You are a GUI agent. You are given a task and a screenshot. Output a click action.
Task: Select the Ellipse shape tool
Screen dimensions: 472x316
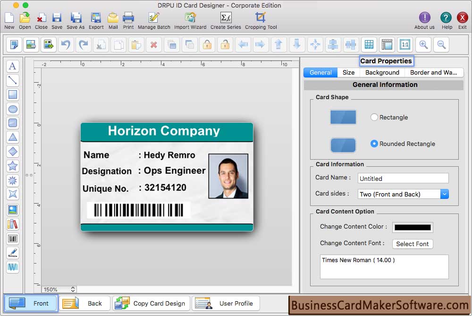pyautogui.click(x=13, y=109)
